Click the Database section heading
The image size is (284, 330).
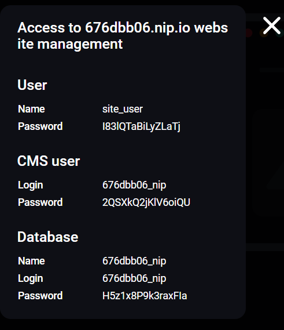[x=48, y=237]
